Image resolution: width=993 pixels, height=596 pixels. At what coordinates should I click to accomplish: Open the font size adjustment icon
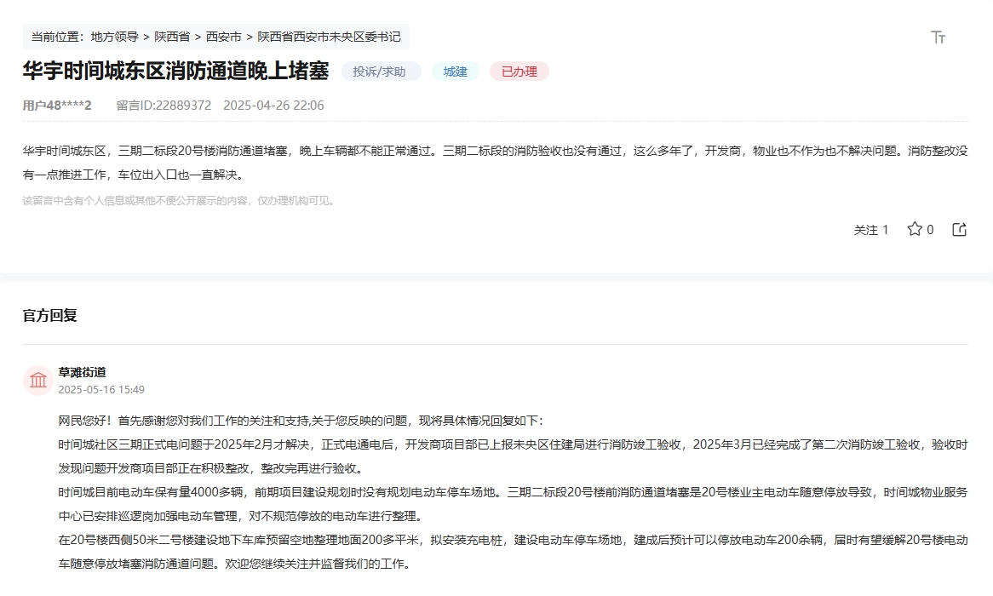pyautogui.click(x=938, y=37)
